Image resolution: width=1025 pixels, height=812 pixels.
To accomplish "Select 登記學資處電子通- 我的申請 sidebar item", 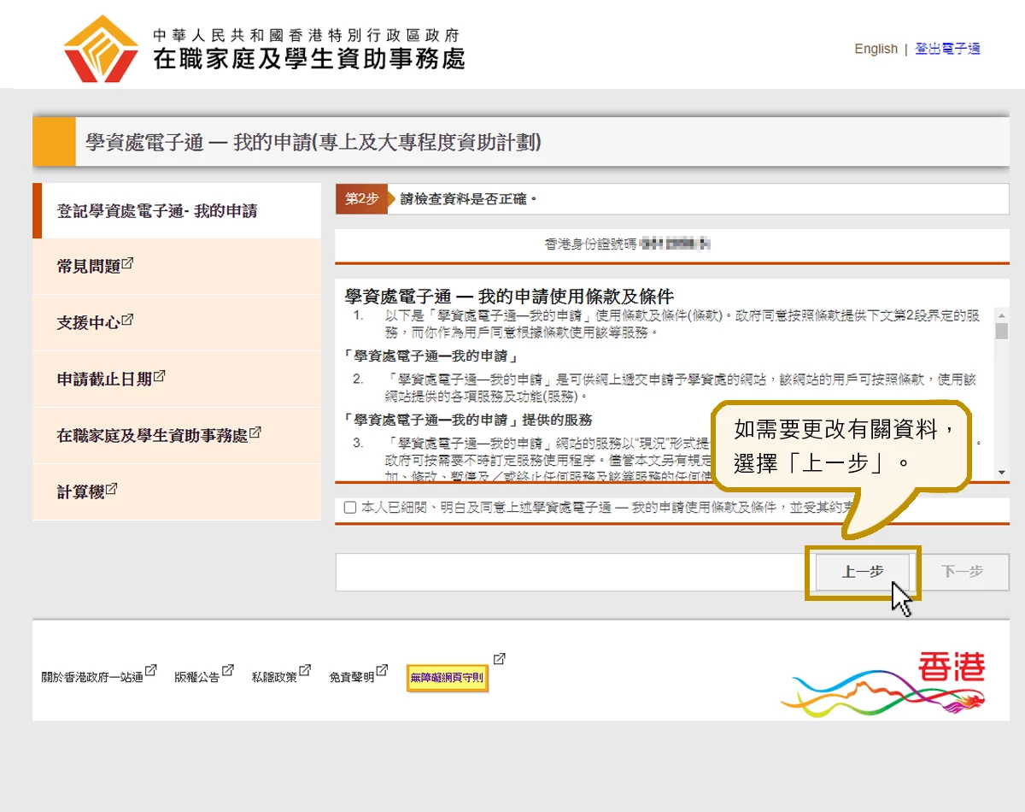I will coord(157,211).
